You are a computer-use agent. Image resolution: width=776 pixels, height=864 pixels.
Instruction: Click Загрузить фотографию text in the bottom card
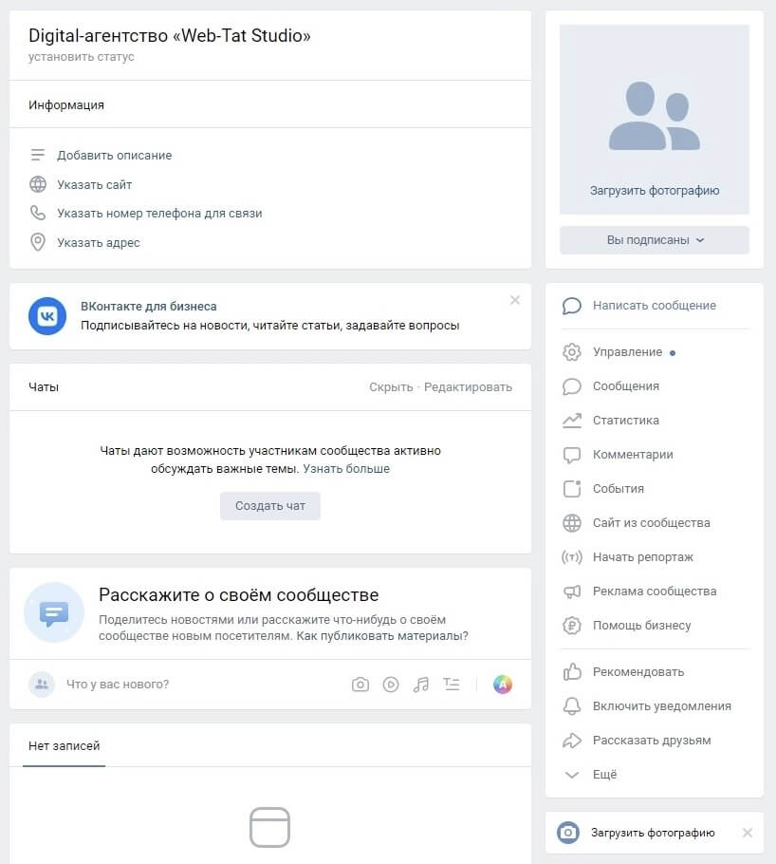click(x=653, y=833)
